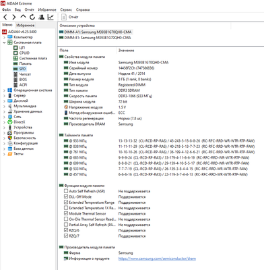264x270 pixels.
Task: Expand the DirectX tree node
Action: coord(4,122)
